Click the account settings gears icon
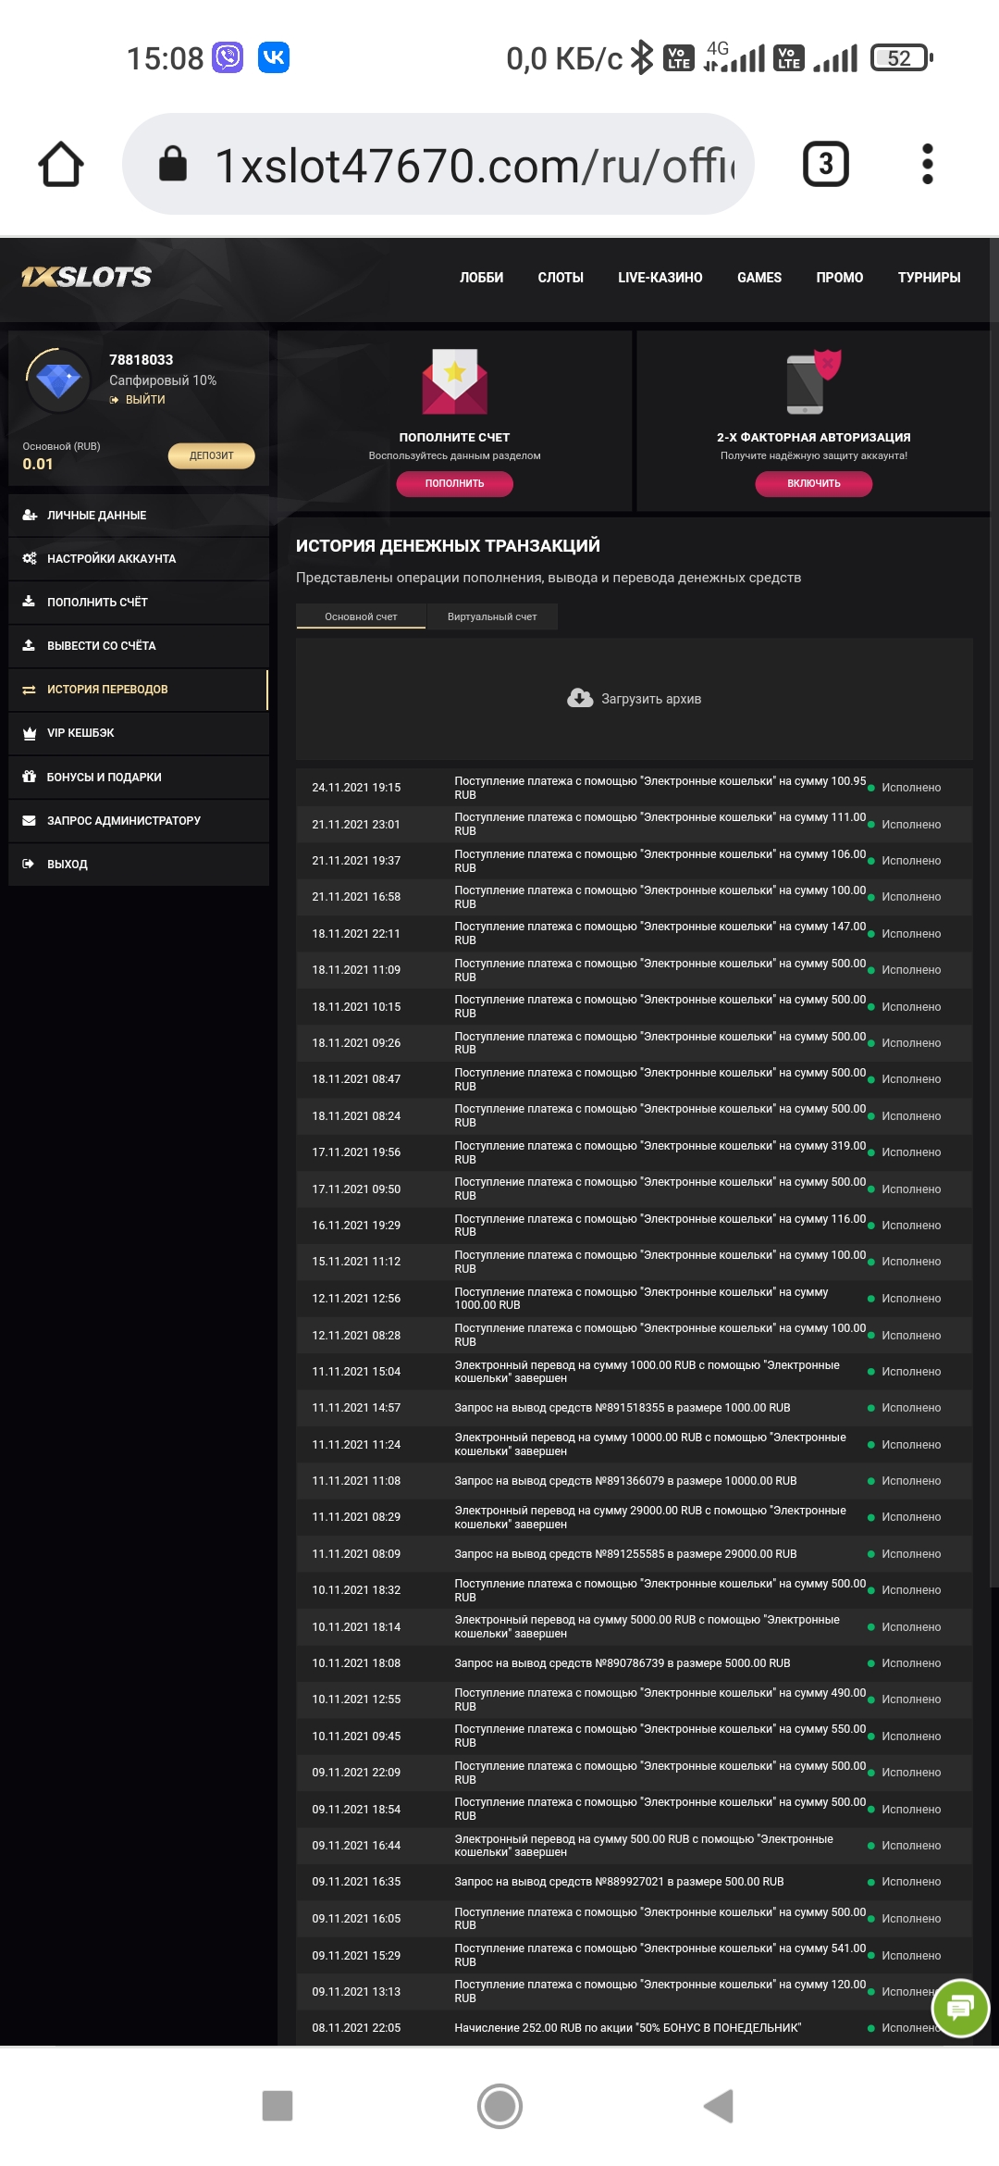 click(x=30, y=559)
